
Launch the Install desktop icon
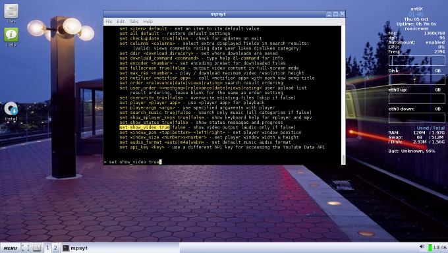click(x=11, y=111)
